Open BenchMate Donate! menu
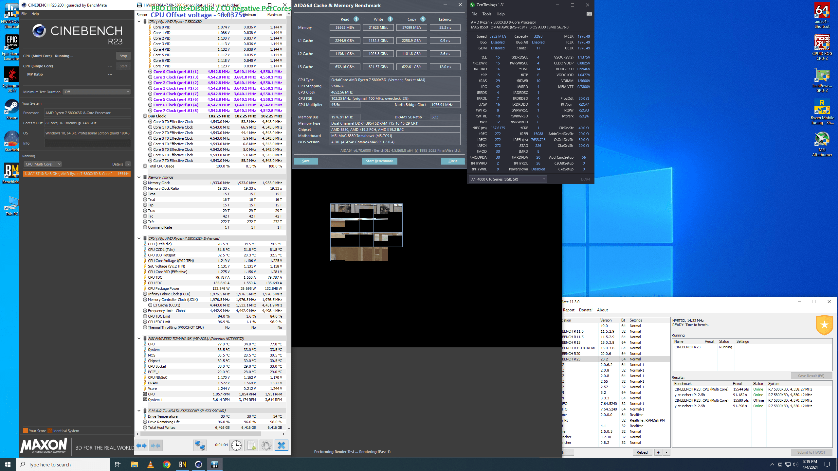The height and width of the screenshot is (471, 838). (586, 310)
